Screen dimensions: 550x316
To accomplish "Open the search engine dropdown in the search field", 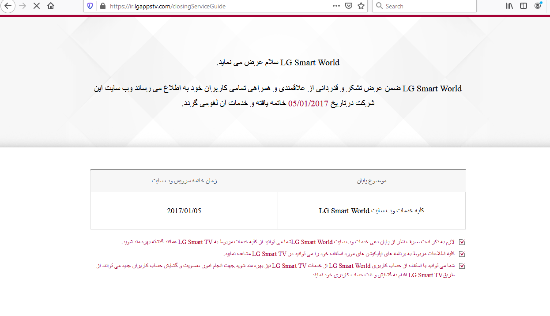I will (x=379, y=6).
